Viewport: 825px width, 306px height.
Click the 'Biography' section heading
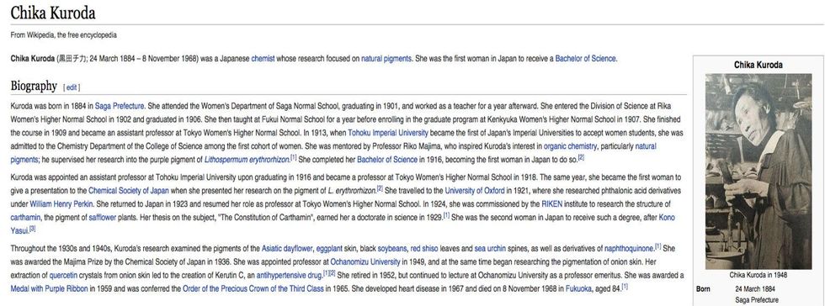(x=34, y=87)
